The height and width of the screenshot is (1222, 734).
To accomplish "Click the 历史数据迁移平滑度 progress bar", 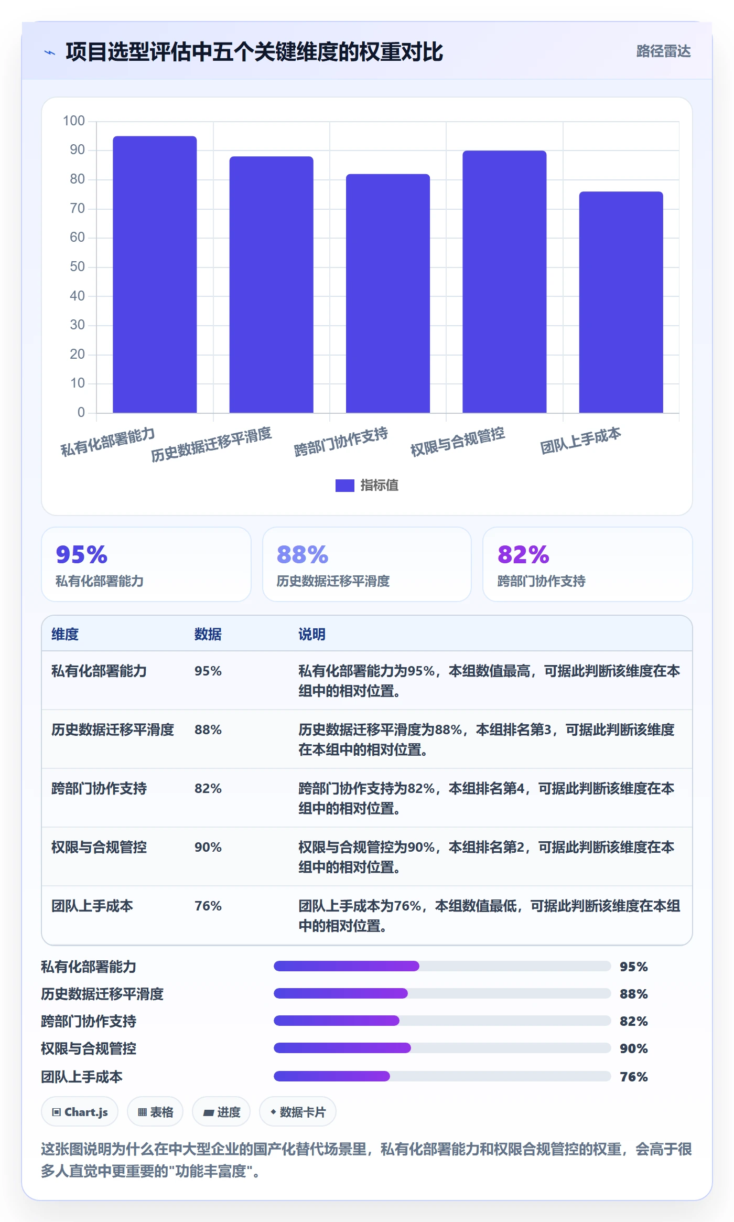I will 442,993.
